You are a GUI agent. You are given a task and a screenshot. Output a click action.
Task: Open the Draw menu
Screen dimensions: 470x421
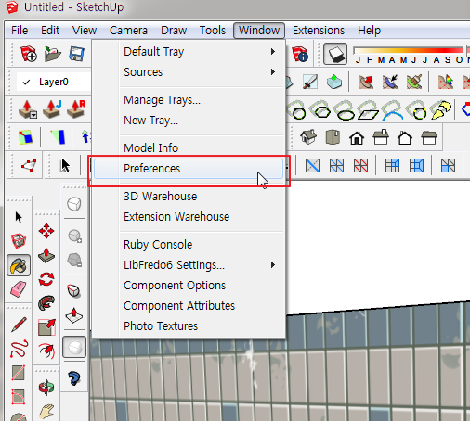pos(174,31)
